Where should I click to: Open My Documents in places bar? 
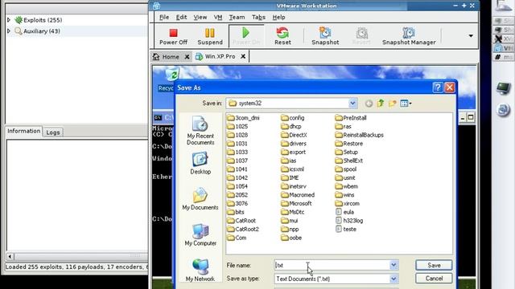tap(200, 199)
